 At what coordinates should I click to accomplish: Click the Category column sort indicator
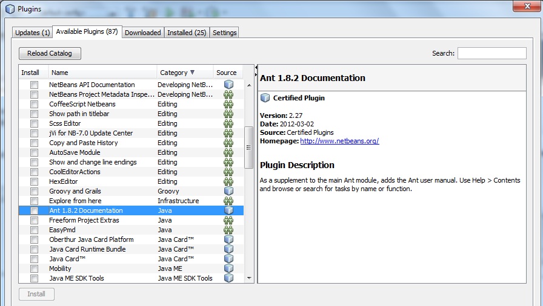pos(192,73)
